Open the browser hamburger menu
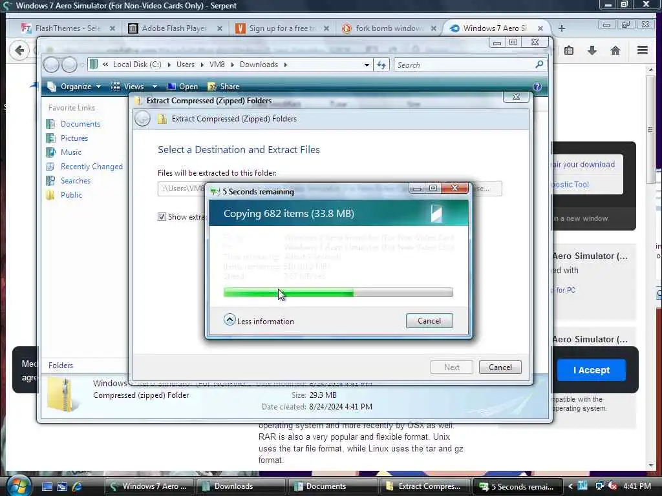The image size is (662, 496). pos(643,50)
